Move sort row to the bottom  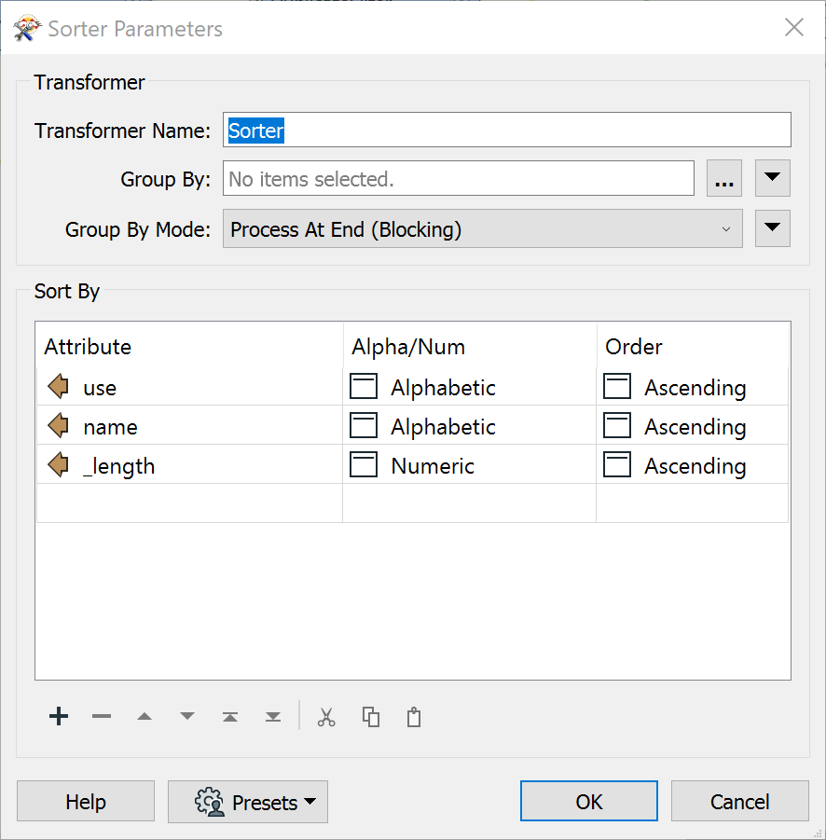click(x=272, y=716)
